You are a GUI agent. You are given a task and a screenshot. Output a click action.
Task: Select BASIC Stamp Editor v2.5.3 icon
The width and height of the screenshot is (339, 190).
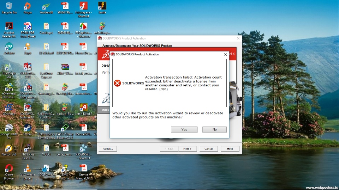pyautogui.click(x=65, y=131)
